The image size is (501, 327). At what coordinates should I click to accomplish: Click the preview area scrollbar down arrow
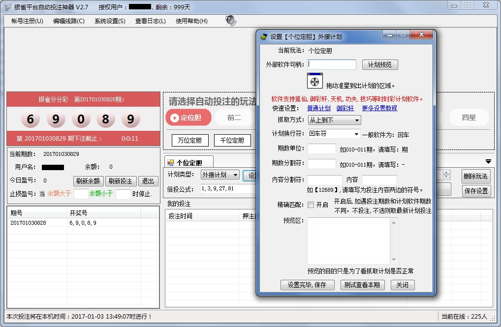[394, 260]
